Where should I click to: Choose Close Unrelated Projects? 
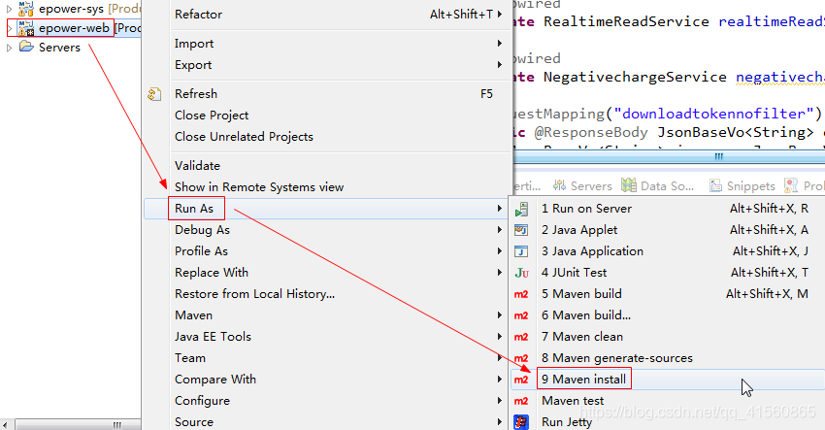point(244,137)
